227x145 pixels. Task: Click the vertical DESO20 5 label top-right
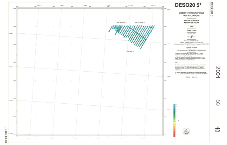click(212, 10)
